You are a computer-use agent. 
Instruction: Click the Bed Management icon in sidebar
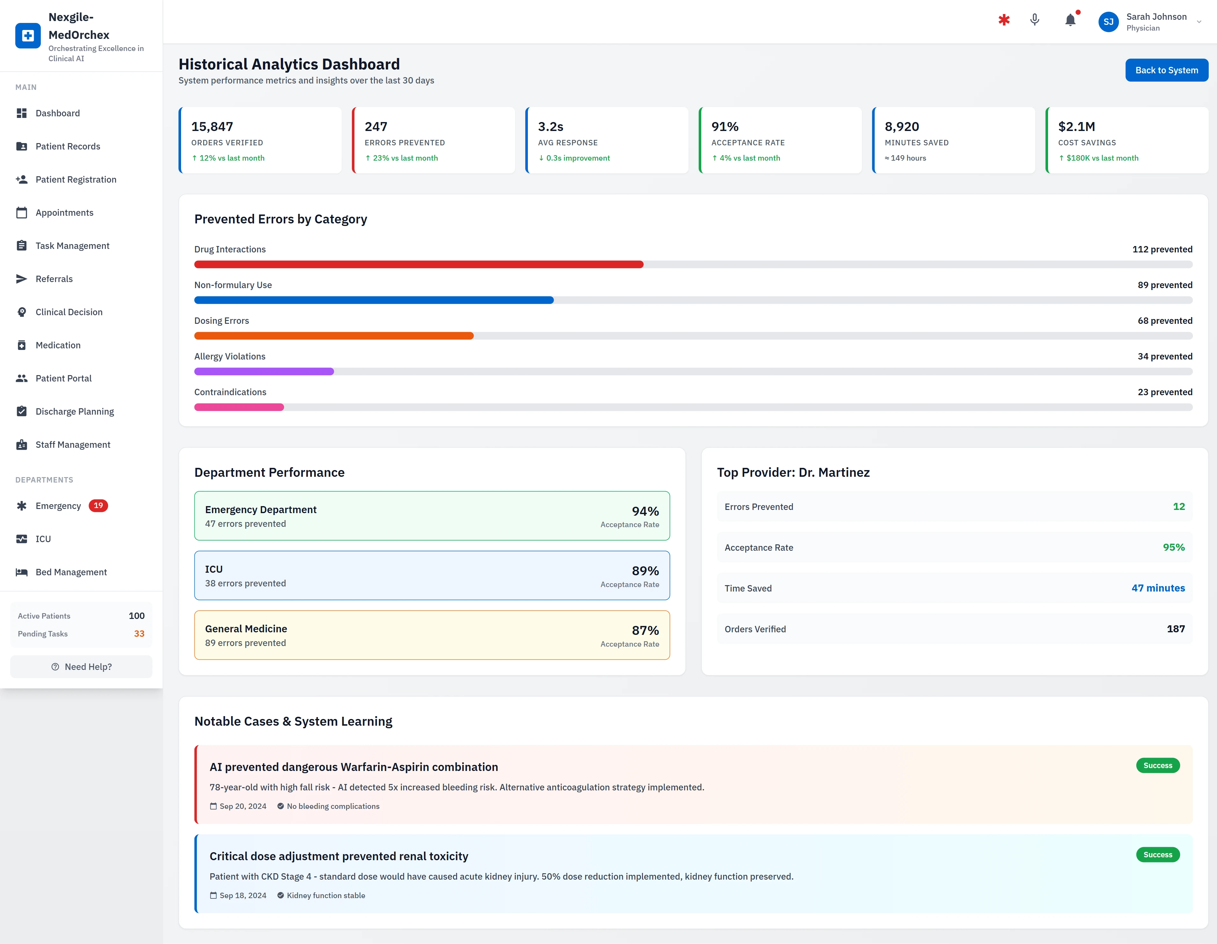(22, 572)
